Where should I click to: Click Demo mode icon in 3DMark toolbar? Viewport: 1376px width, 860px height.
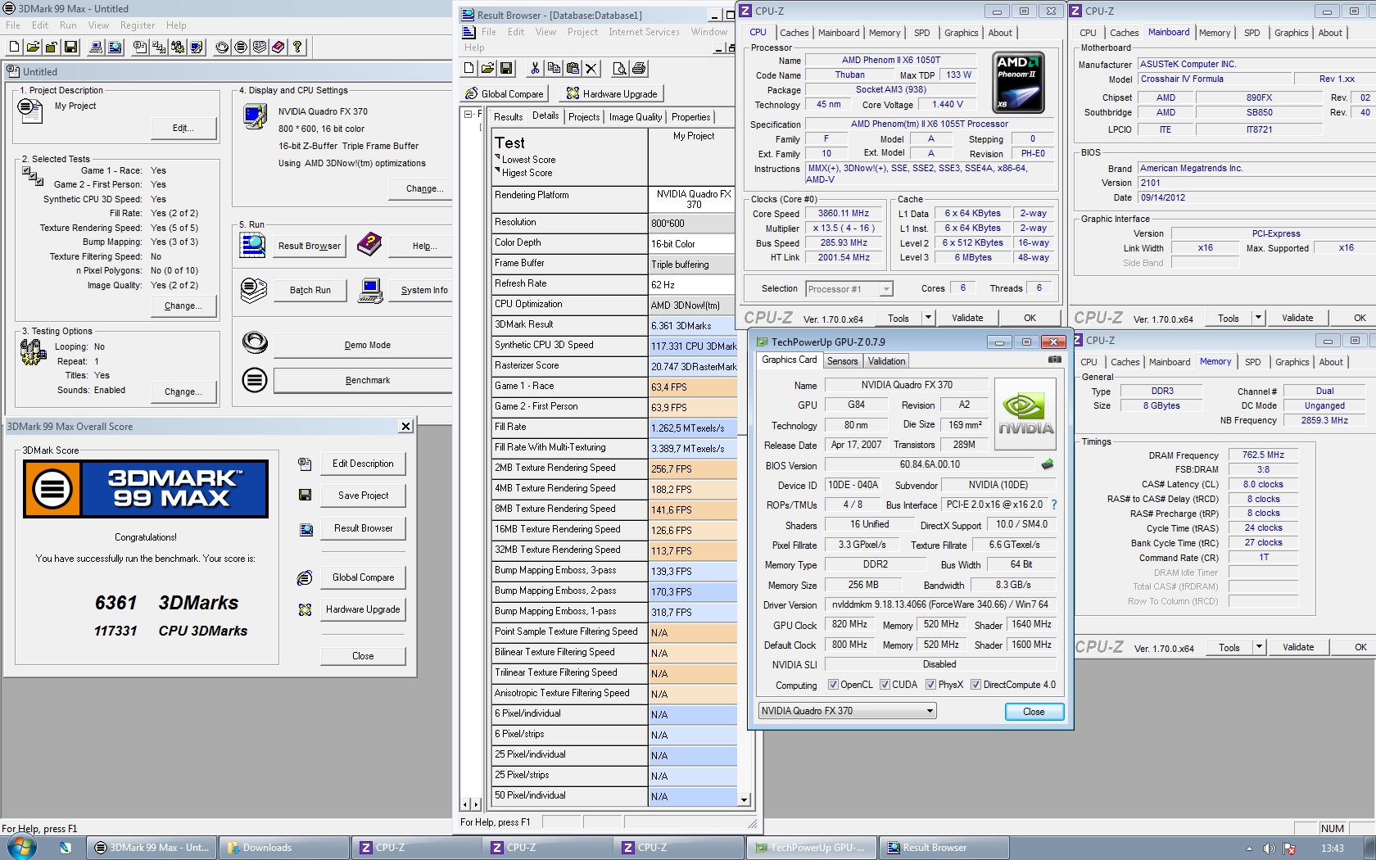[x=222, y=47]
